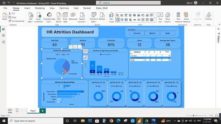Switch to desktop layout view
Viewport: 221px width, 124px height.
(10, 110)
